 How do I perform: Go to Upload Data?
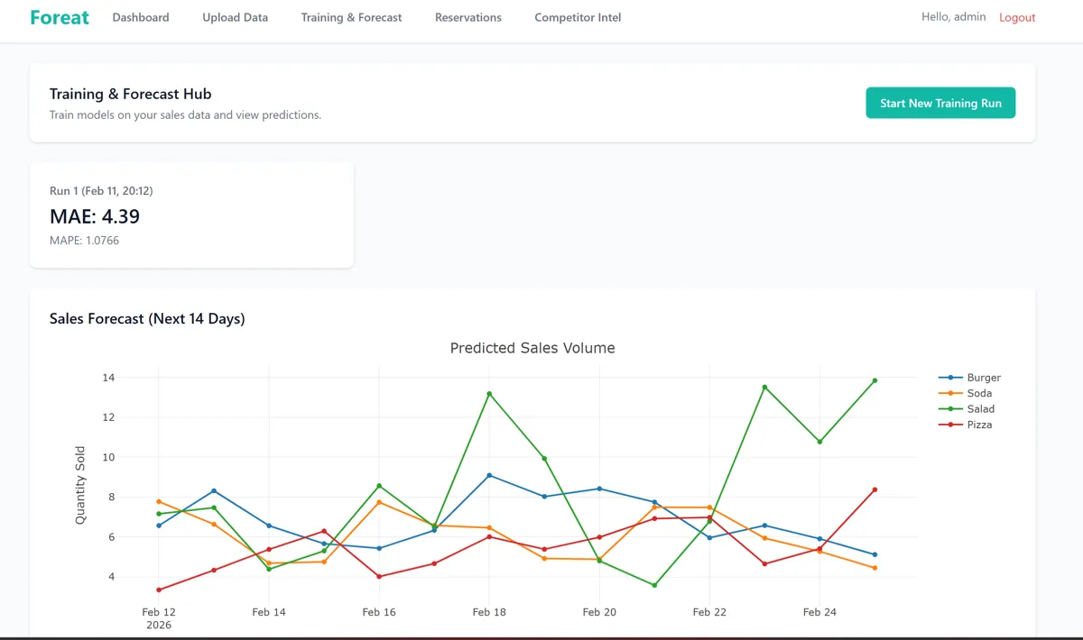click(235, 17)
